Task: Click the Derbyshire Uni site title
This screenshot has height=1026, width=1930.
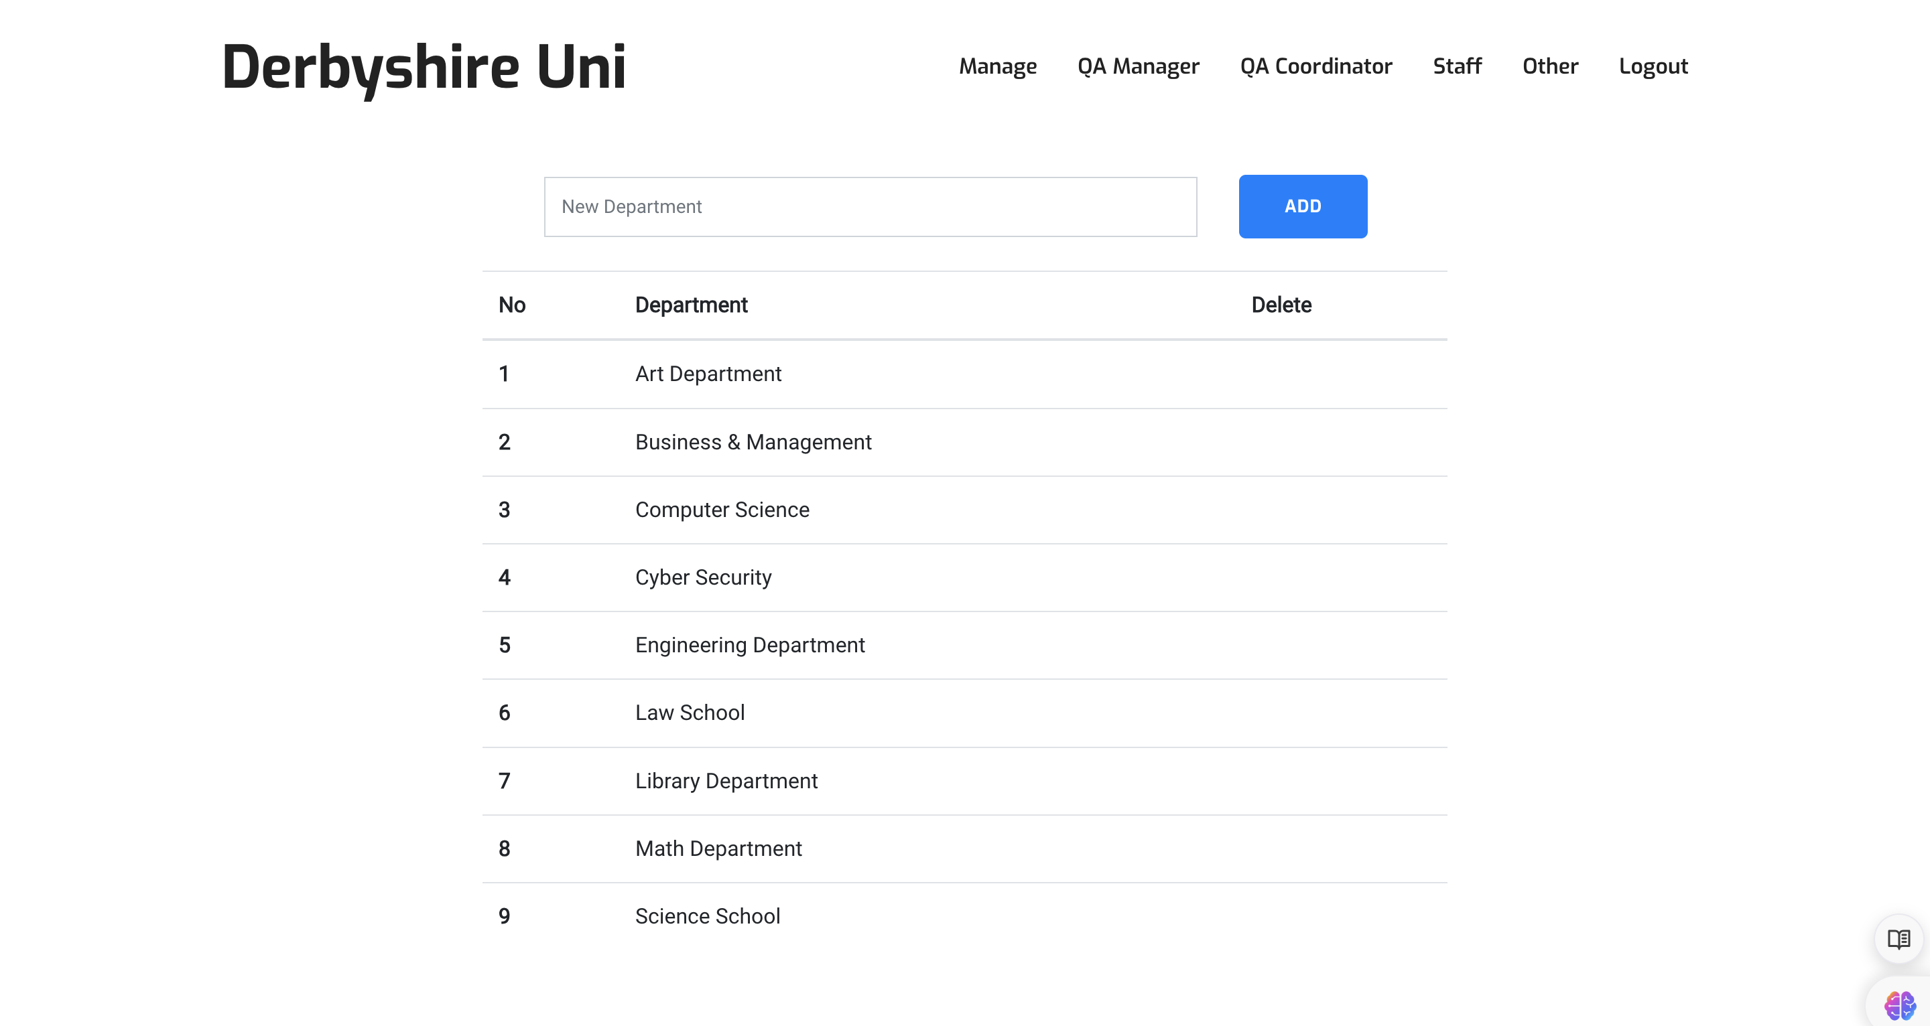Action: [424, 67]
